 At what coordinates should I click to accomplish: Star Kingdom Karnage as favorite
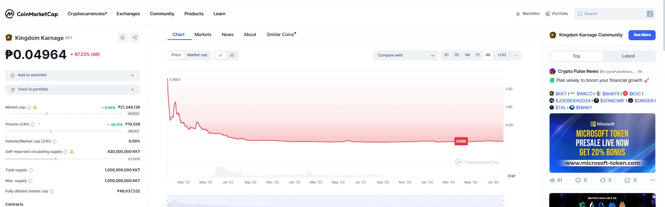(x=122, y=37)
